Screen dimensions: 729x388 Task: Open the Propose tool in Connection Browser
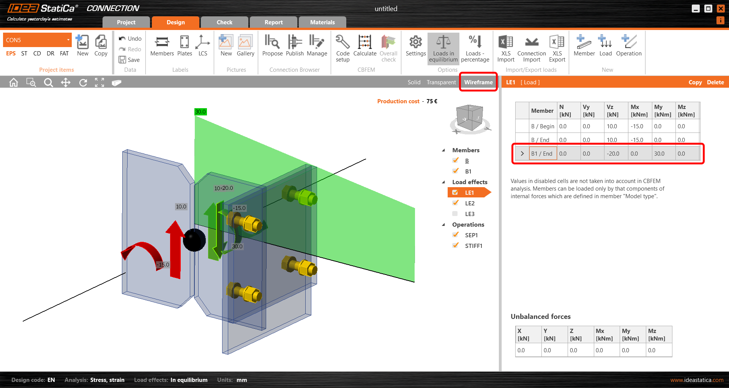pos(272,46)
